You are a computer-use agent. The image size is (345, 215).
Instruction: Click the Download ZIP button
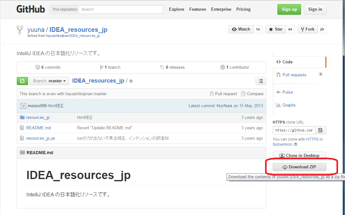[x=299, y=167]
